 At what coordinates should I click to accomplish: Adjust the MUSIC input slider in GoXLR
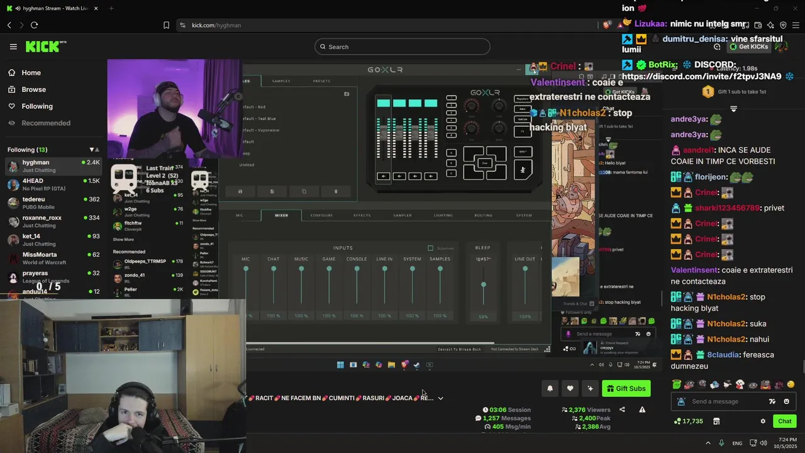[x=301, y=269]
